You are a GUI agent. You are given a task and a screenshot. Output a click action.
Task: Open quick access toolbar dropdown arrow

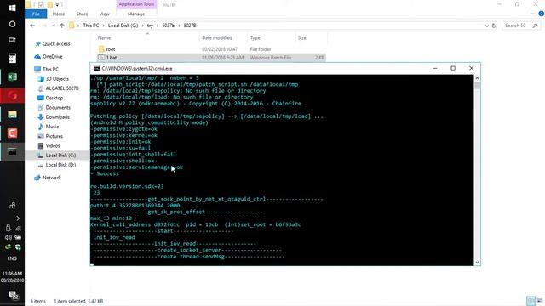point(57,4)
